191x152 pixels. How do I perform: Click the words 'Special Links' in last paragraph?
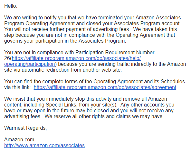(61, 105)
